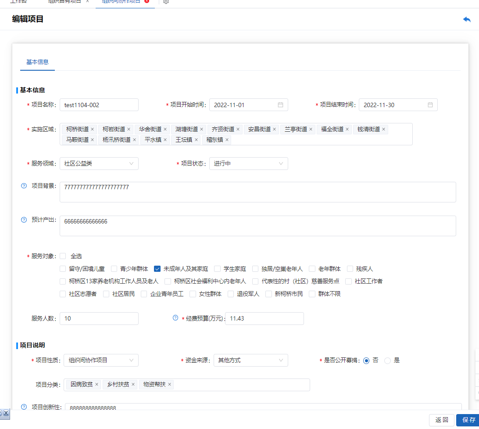Open the settings gear in tab bar
The image size is (479, 429).
(166, 2)
